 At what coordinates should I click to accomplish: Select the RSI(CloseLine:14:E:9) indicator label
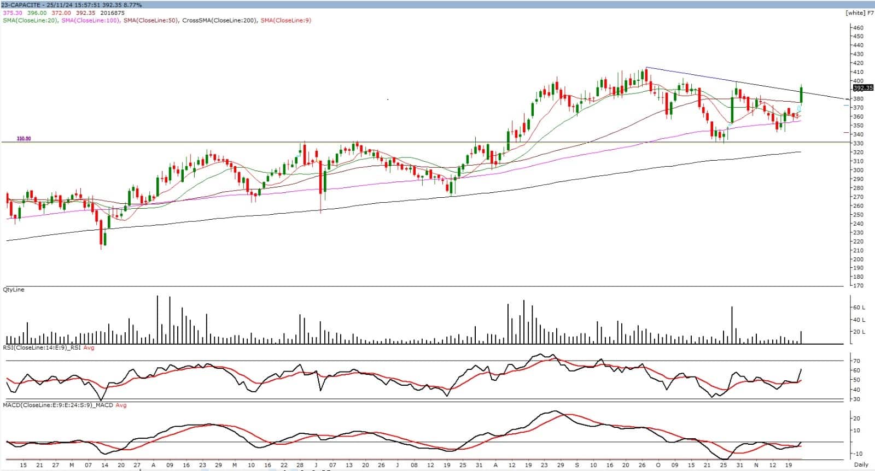42,348
